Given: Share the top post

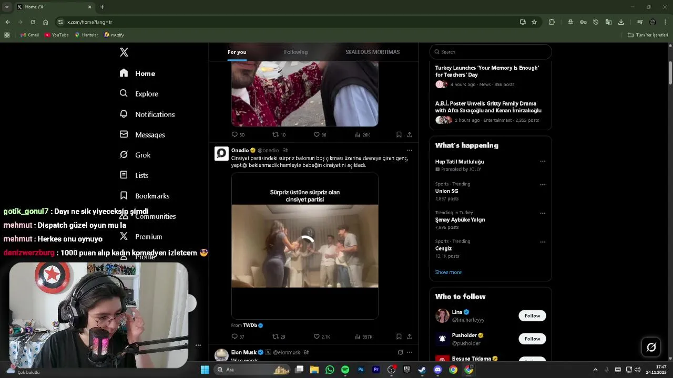Looking at the screenshot, I should [x=410, y=134].
